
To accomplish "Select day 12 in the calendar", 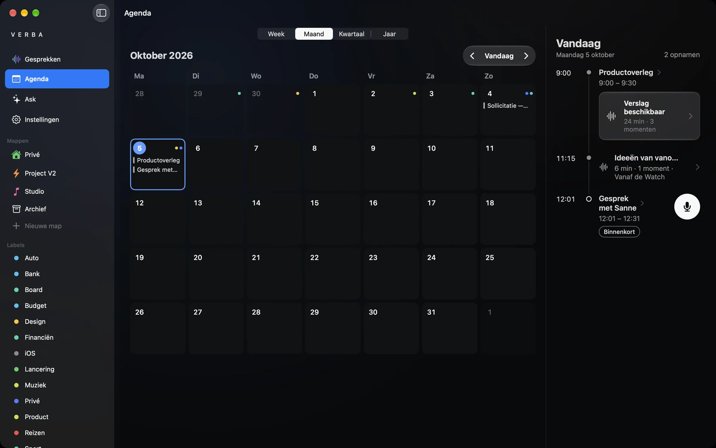I will click(158, 219).
